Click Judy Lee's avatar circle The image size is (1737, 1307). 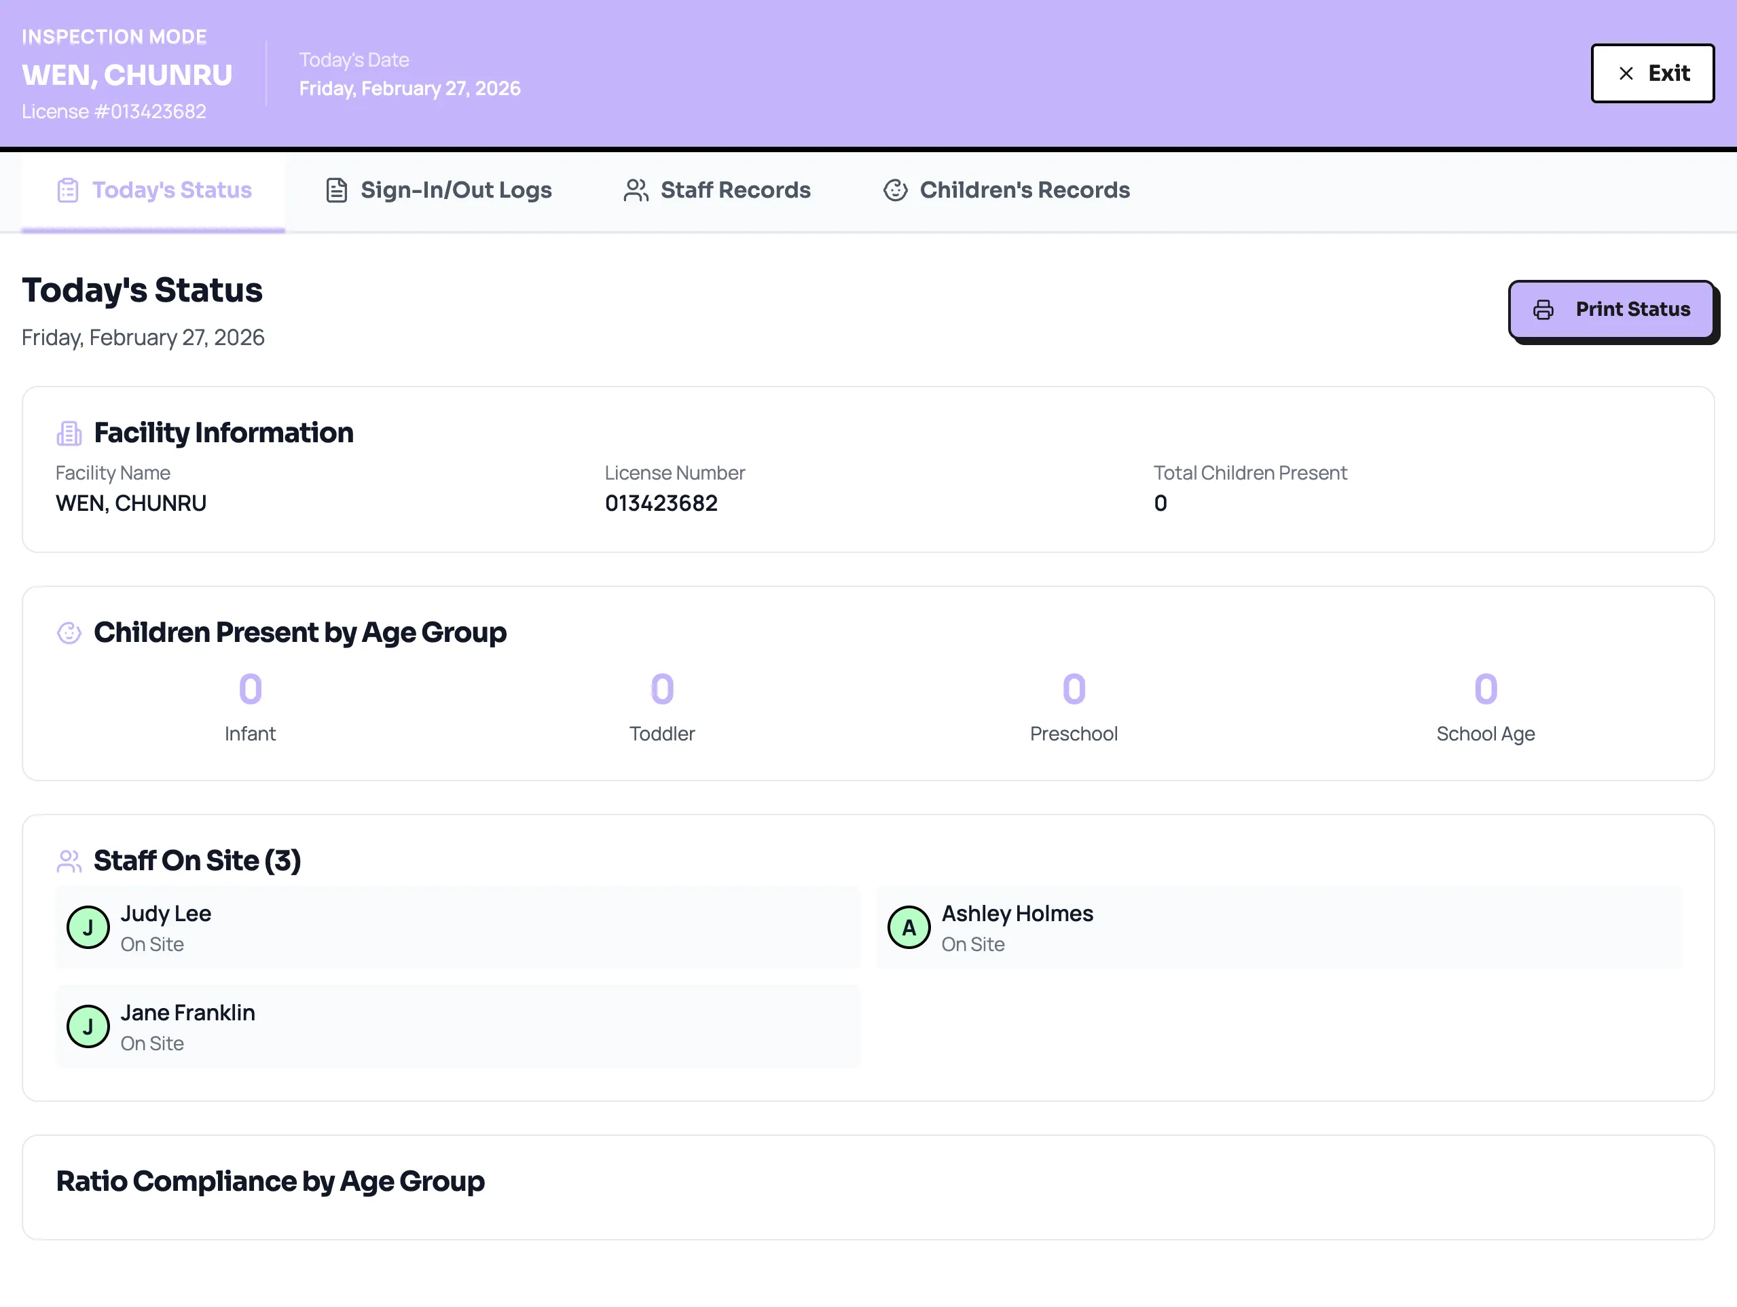[88, 928]
